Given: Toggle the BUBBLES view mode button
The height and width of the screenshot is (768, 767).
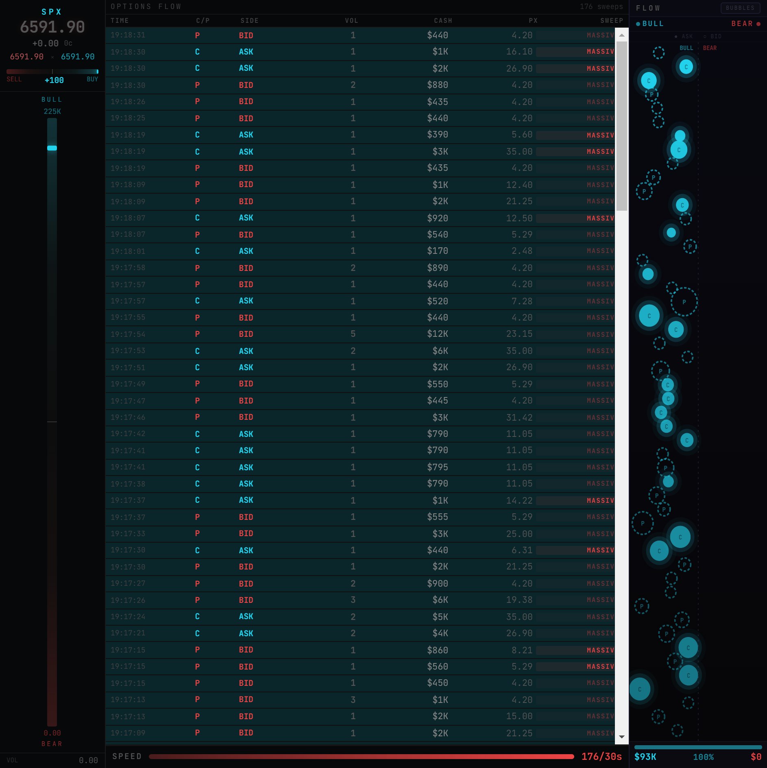Looking at the screenshot, I should [740, 8].
